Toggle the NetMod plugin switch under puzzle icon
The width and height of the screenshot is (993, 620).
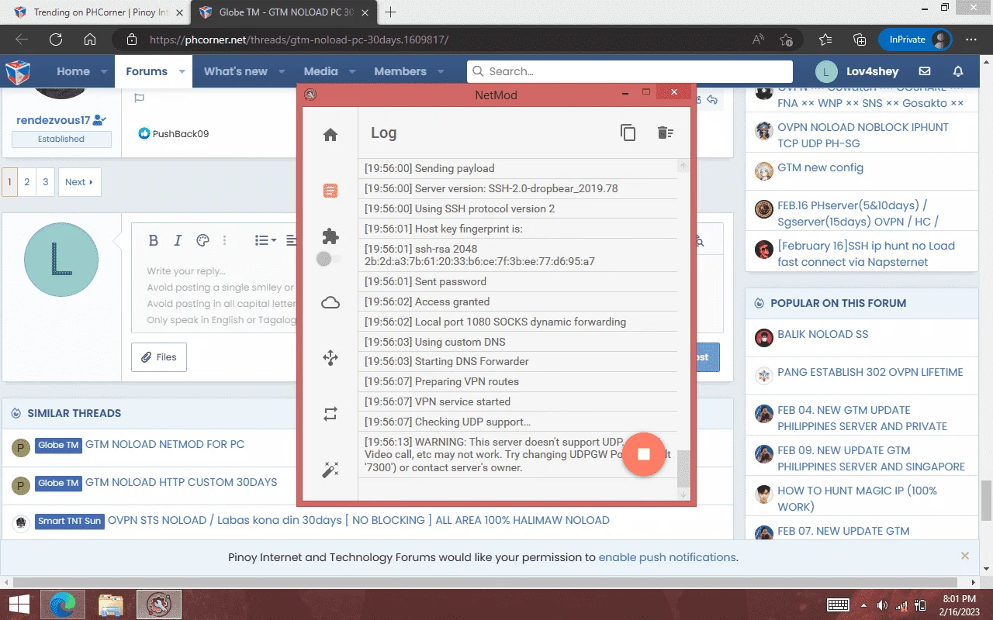click(x=328, y=259)
